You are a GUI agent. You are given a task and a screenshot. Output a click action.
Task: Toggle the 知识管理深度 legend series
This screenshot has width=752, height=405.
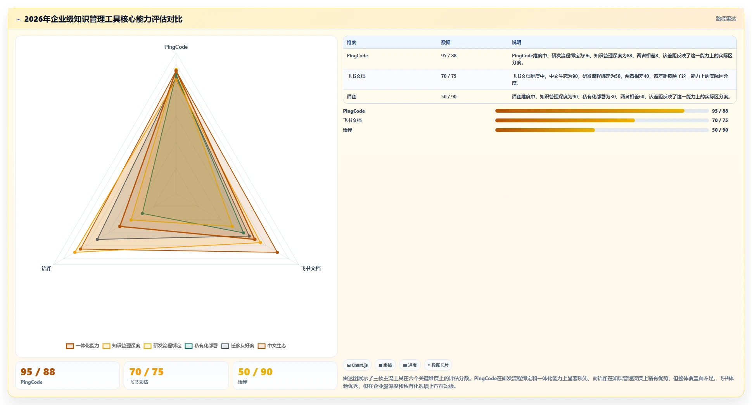(121, 346)
